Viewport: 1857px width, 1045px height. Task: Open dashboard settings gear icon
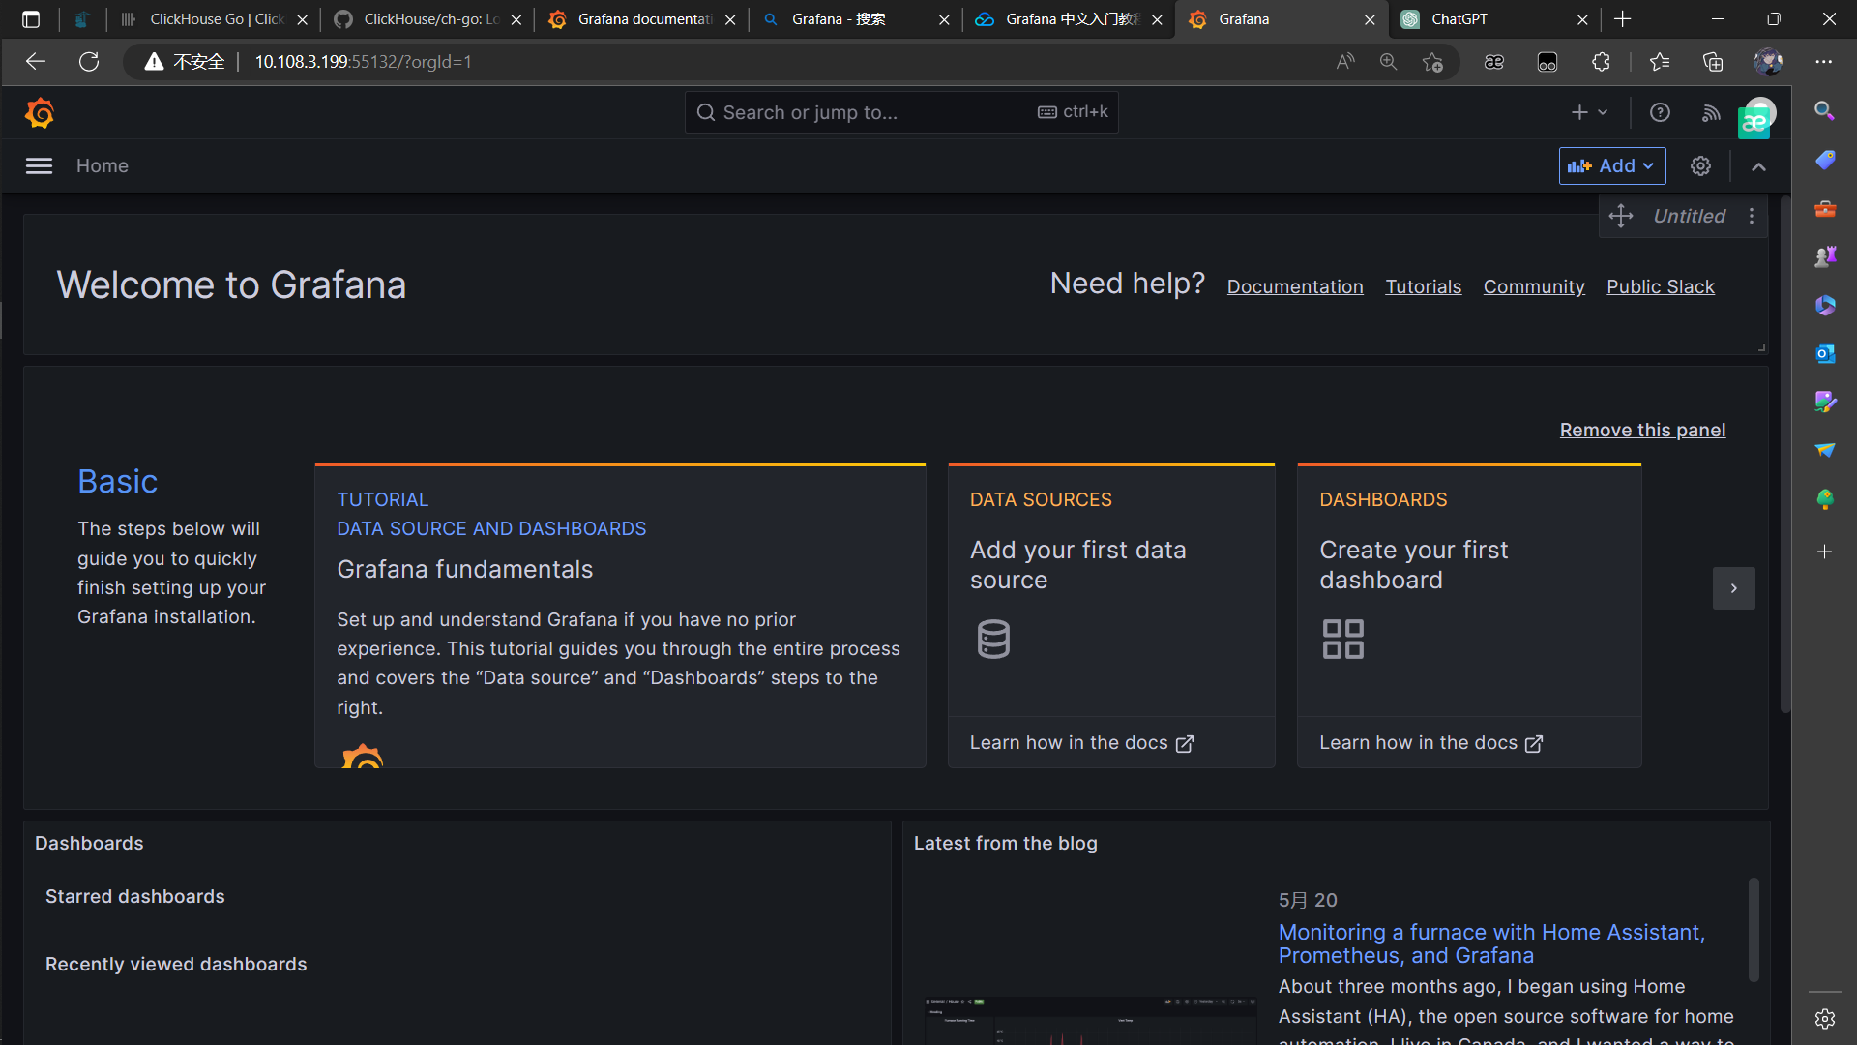(x=1700, y=166)
